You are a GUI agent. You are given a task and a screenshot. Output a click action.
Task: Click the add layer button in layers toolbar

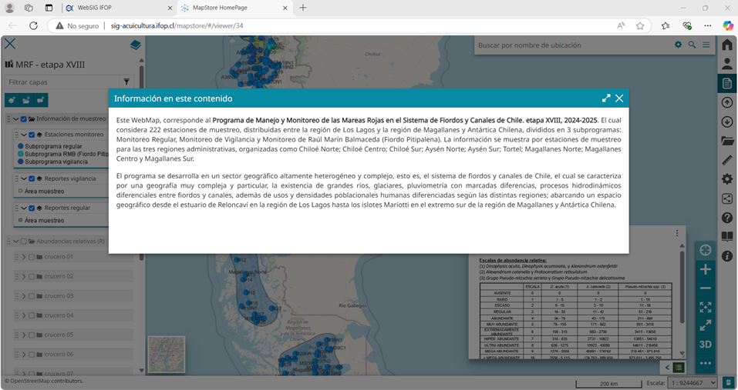[x=12, y=100]
